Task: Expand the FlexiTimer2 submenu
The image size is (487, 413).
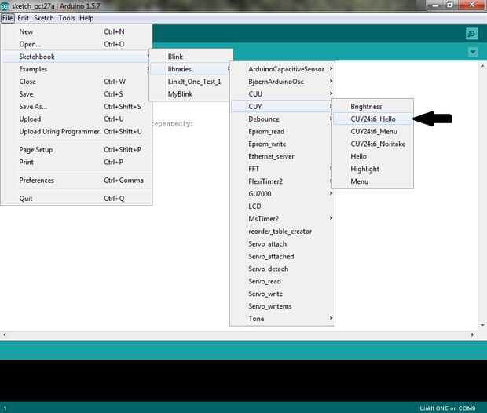Action: (282, 181)
